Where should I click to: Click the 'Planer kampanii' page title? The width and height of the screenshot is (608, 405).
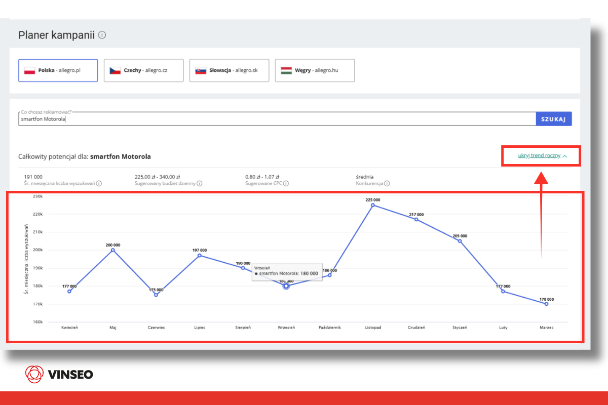point(57,35)
